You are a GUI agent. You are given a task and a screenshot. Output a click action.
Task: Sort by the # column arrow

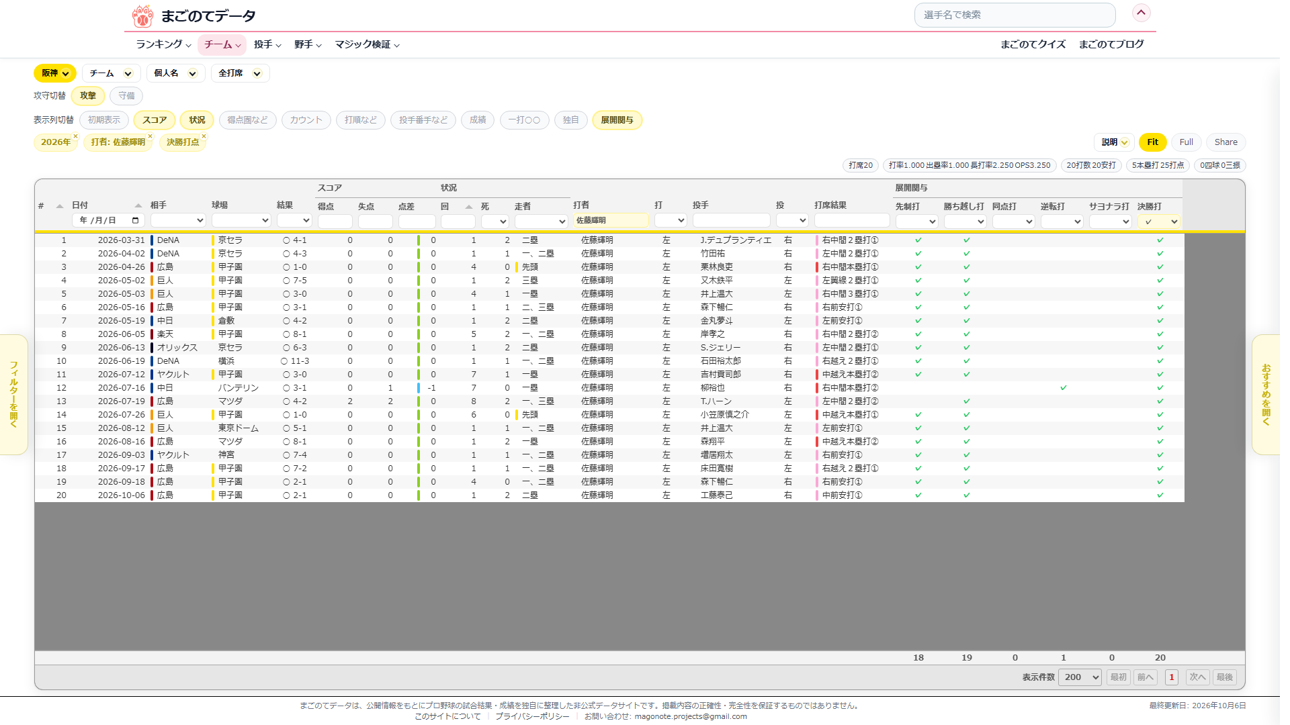[59, 206]
